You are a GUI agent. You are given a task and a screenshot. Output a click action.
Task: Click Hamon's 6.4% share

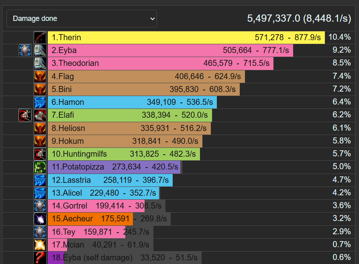coord(342,102)
